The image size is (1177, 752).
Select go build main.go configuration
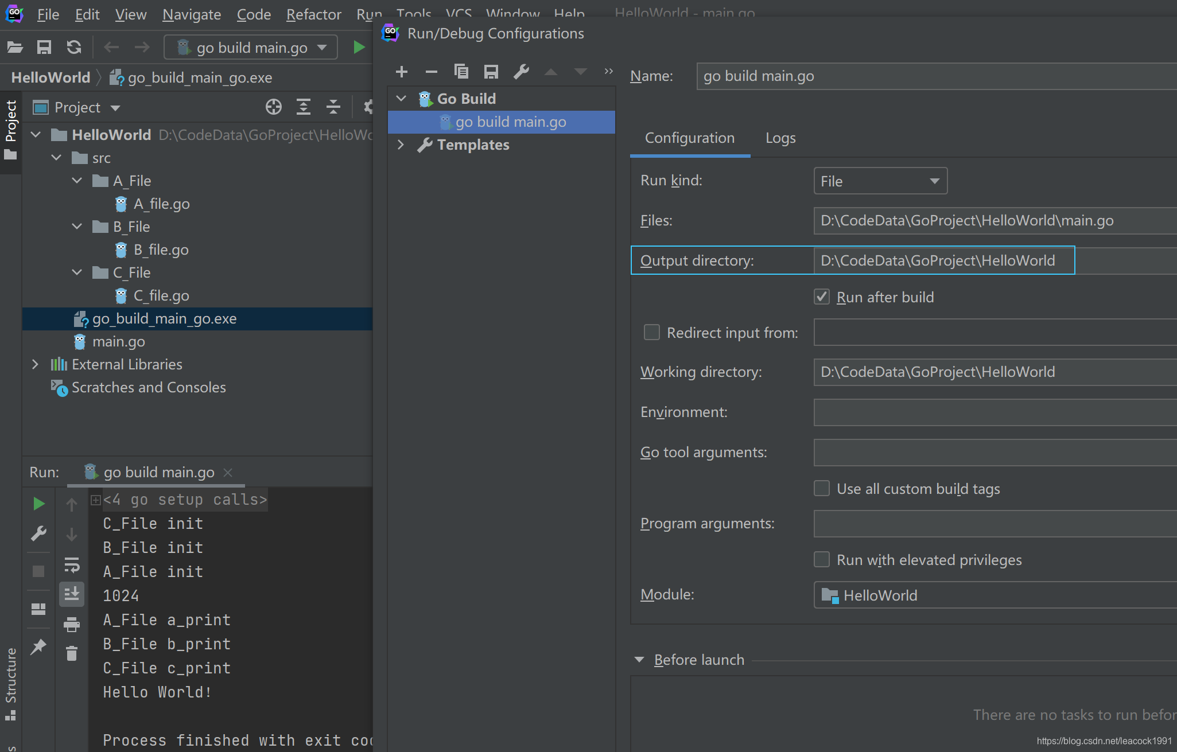(502, 122)
